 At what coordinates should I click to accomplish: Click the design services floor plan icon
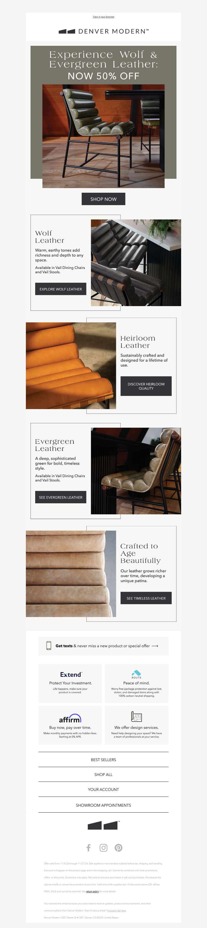(x=136, y=717)
